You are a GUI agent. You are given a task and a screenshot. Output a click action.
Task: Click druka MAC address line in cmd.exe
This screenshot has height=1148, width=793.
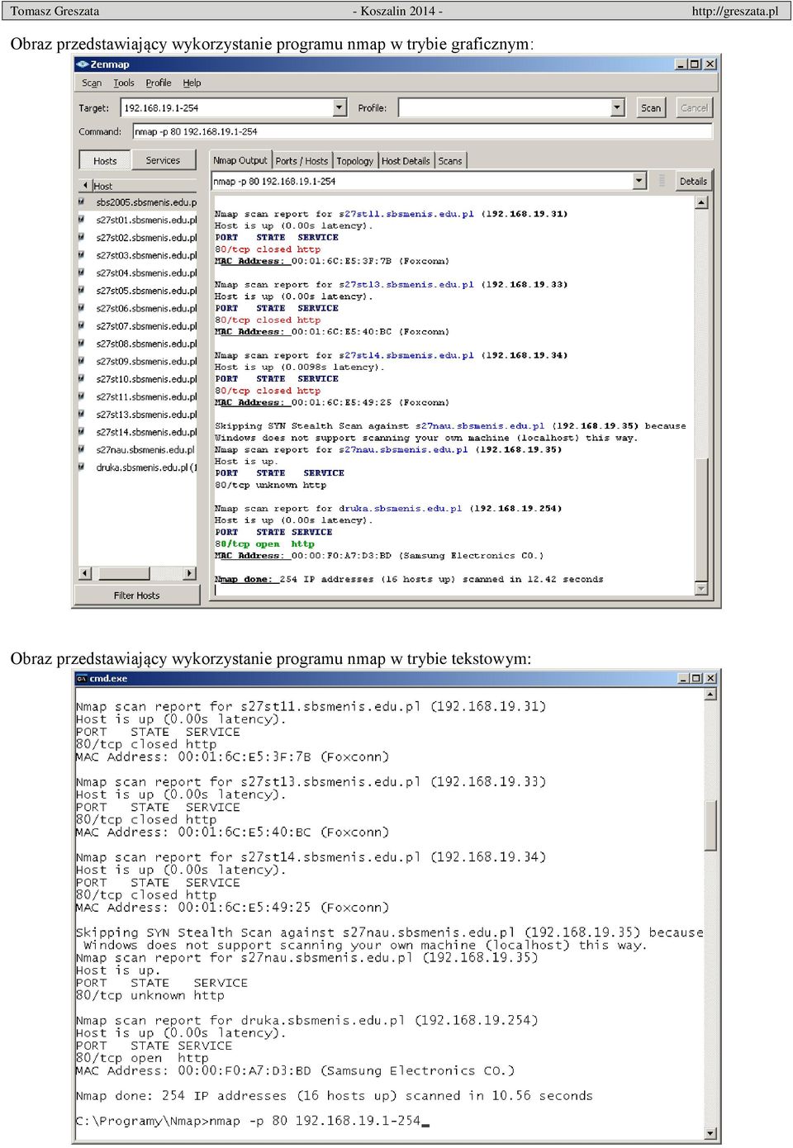[x=295, y=1071]
